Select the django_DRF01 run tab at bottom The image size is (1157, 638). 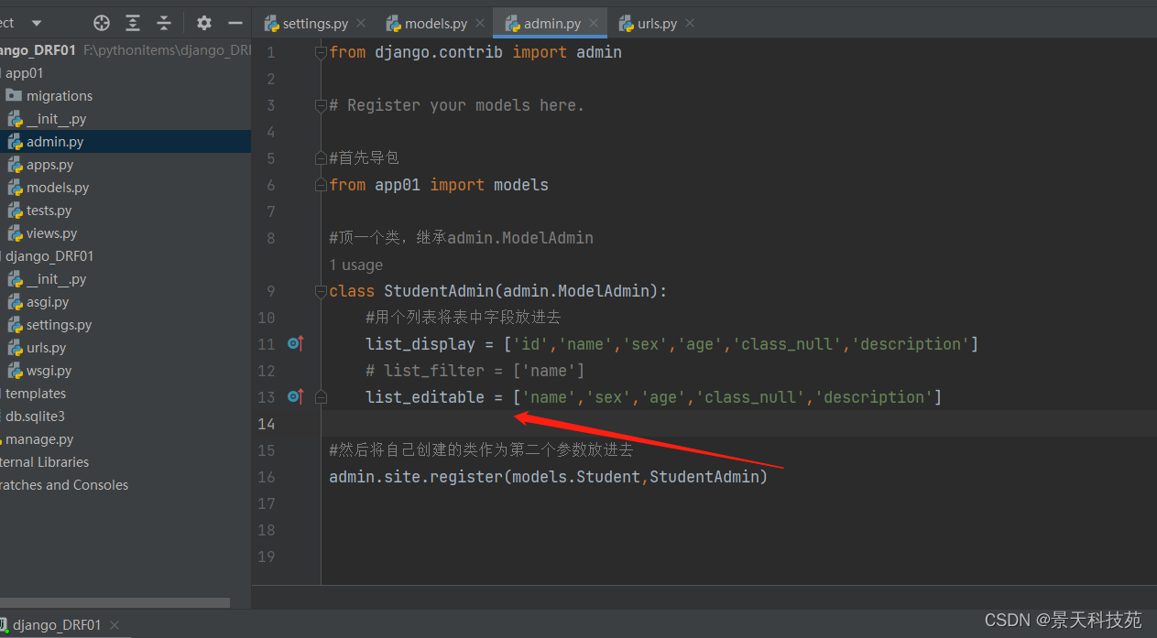[57, 624]
